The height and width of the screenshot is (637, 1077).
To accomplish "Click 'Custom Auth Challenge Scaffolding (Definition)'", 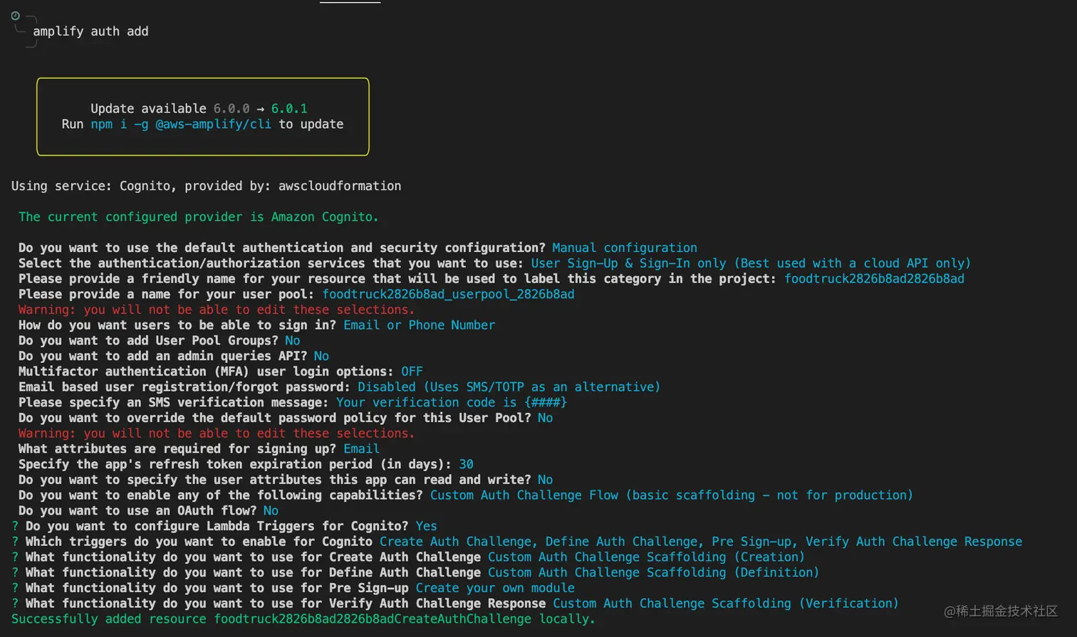I will [x=653, y=573].
